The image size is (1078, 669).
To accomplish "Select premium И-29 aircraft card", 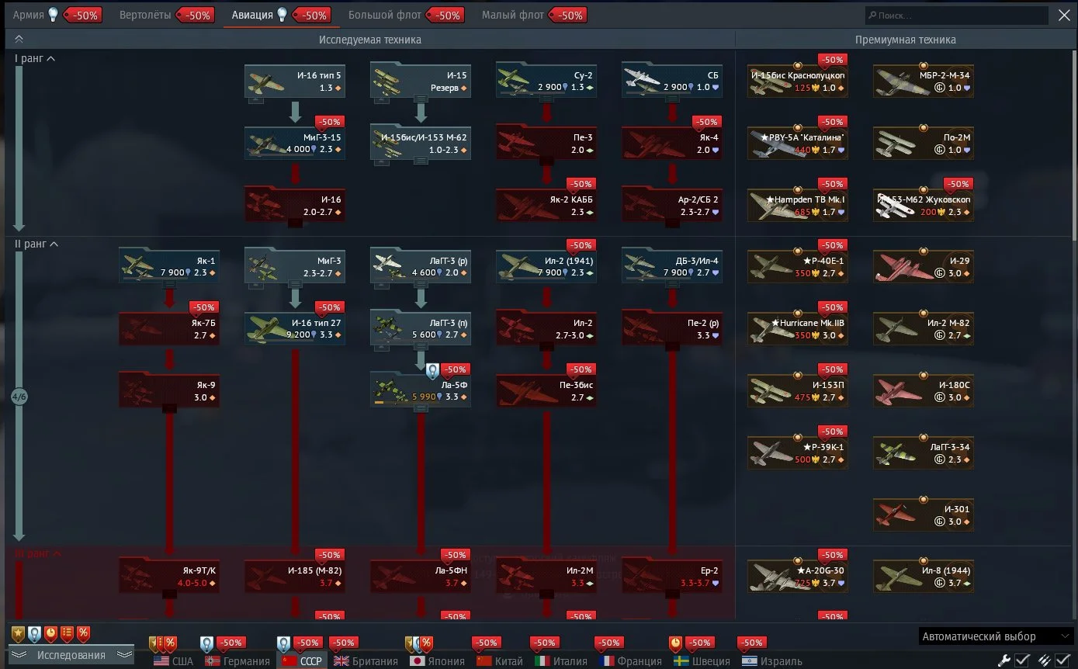I will (924, 266).
